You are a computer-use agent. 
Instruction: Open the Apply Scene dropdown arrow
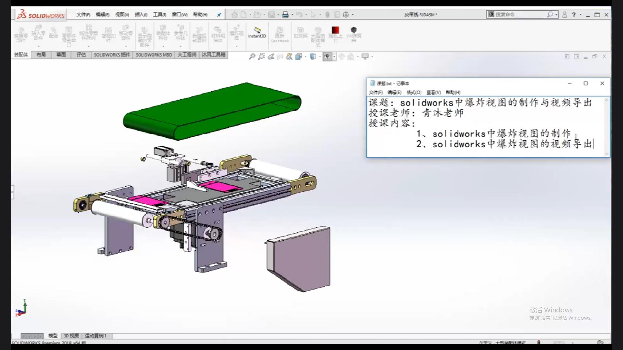(358, 57)
